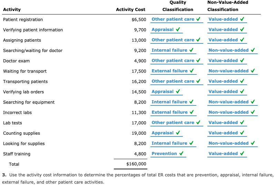Click the Waiting for transport label
Image resolution: width=275 pixels, height=185 pixels.
[x=25, y=71]
